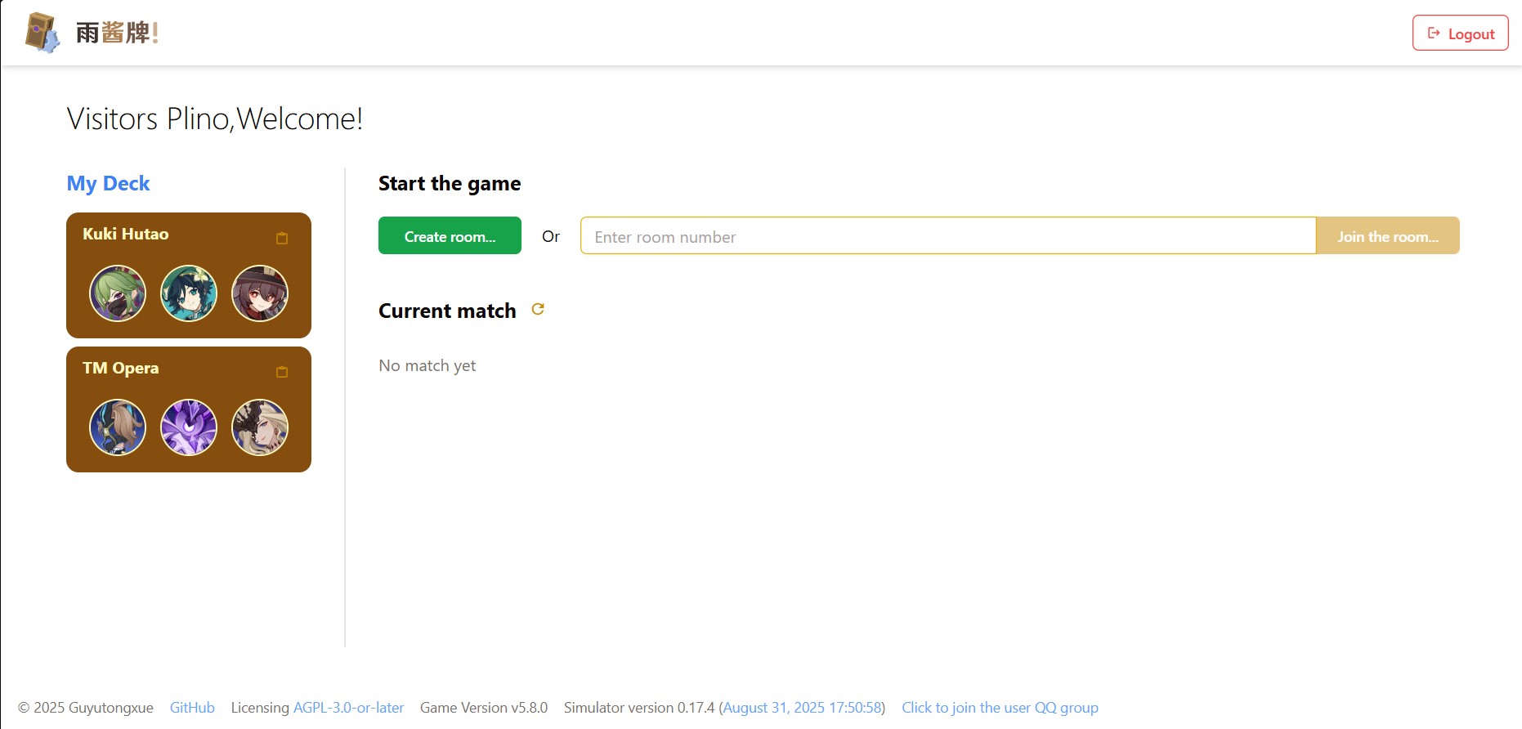Click the No match yet text

click(x=427, y=365)
